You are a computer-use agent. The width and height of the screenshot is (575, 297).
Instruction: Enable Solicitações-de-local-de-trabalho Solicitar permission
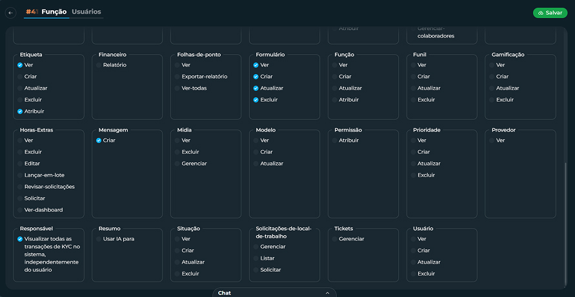[256, 270]
